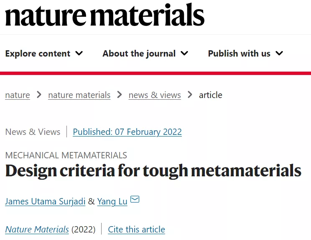Image resolution: width=311 pixels, height=240 pixels.
Task: Click the envelope icon beside Yang Lu
Action: coord(135,199)
